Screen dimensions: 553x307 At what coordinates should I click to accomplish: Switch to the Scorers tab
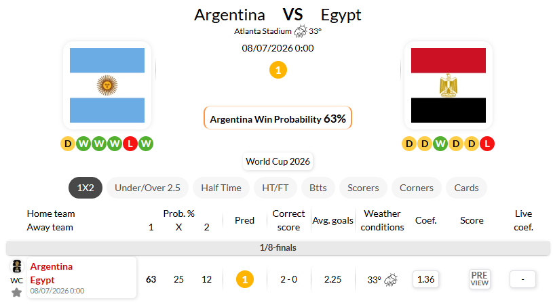point(363,188)
